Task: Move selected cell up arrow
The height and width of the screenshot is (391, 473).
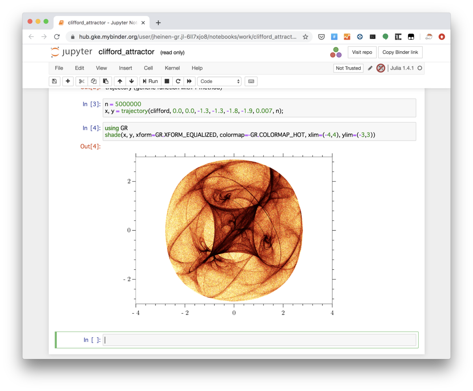Action: pos(120,81)
